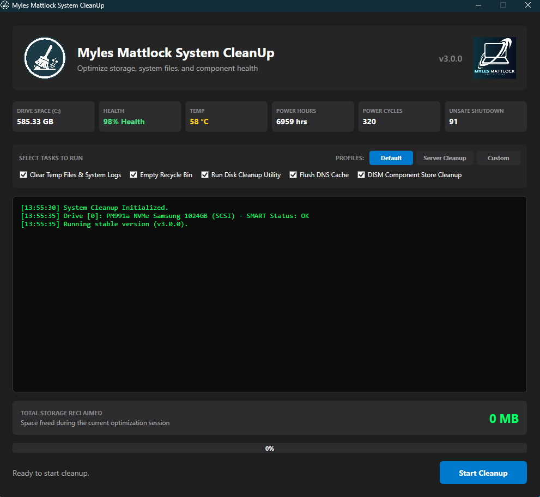Image resolution: width=540 pixels, height=497 pixels.
Task: Click the Unsafe Shutdown 91 value
Action: 453,122
